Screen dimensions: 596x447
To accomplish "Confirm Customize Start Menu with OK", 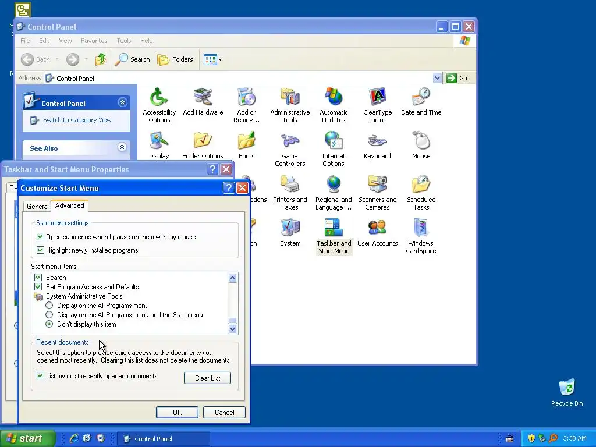I will pyautogui.click(x=177, y=413).
